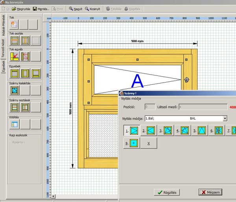Click the red arrows icon in Tok egyéb
Screen dimensions: 236x202
click(x=25, y=57)
